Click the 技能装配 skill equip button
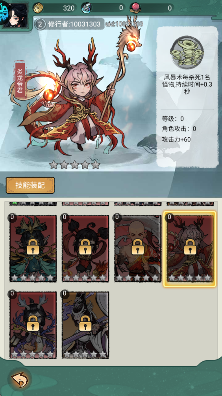 pos(30,185)
